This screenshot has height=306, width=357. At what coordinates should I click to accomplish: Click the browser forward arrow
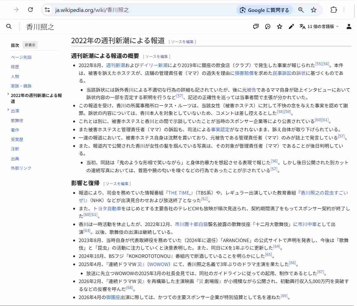(x=16, y=10)
